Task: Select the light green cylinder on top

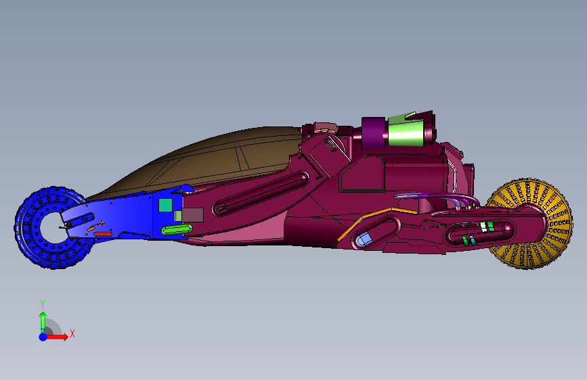Action: (x=406, y=133)
